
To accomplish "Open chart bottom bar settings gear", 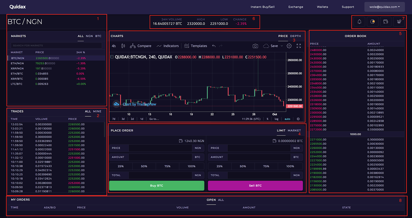I will [x=298, y=119].
